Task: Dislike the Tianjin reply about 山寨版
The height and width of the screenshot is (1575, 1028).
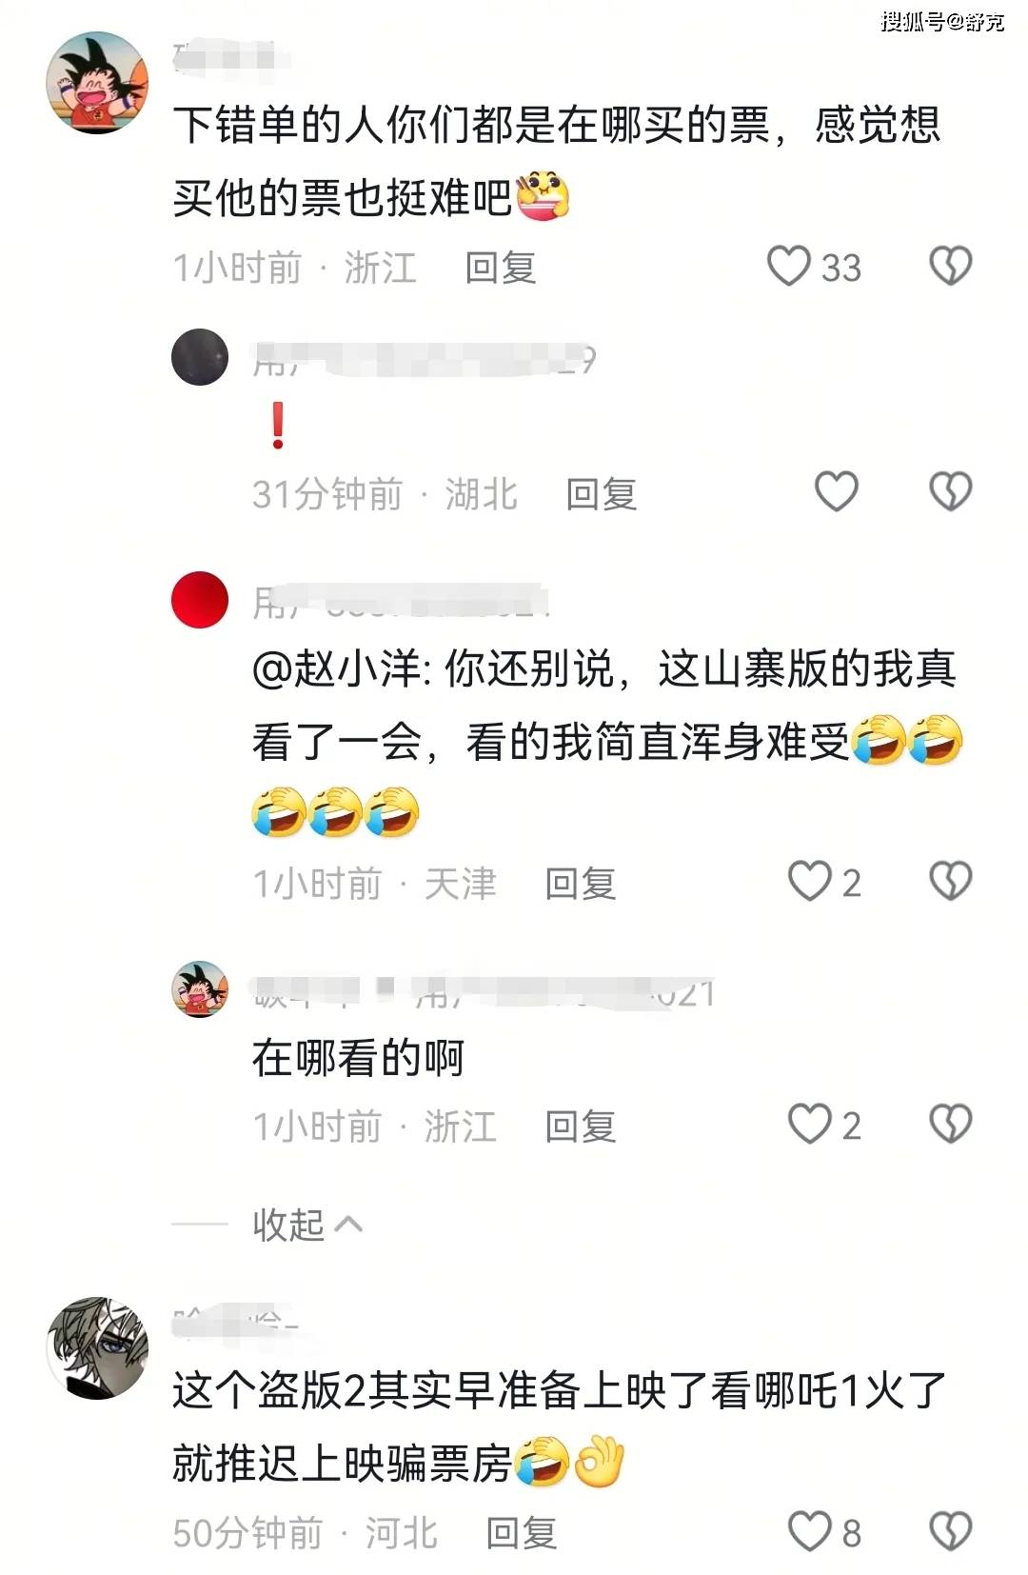Action: pos(950,882)
